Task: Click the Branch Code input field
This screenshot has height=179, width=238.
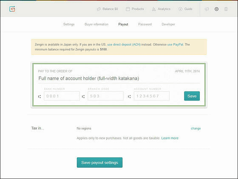Action: tap(105, 96)
